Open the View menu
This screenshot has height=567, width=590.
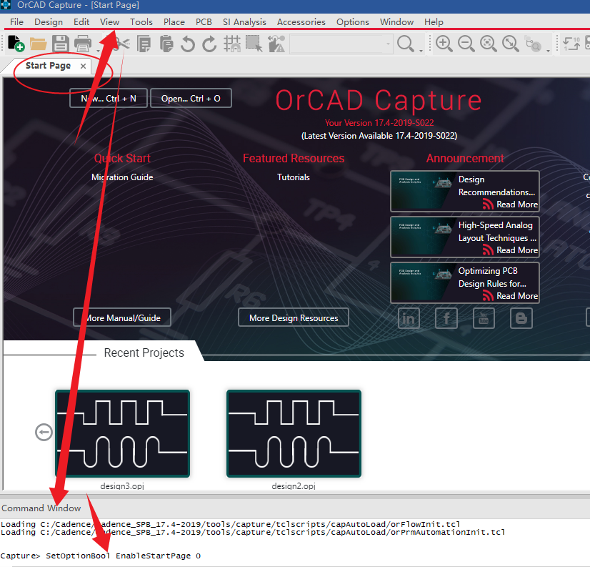tap(109, 22)
